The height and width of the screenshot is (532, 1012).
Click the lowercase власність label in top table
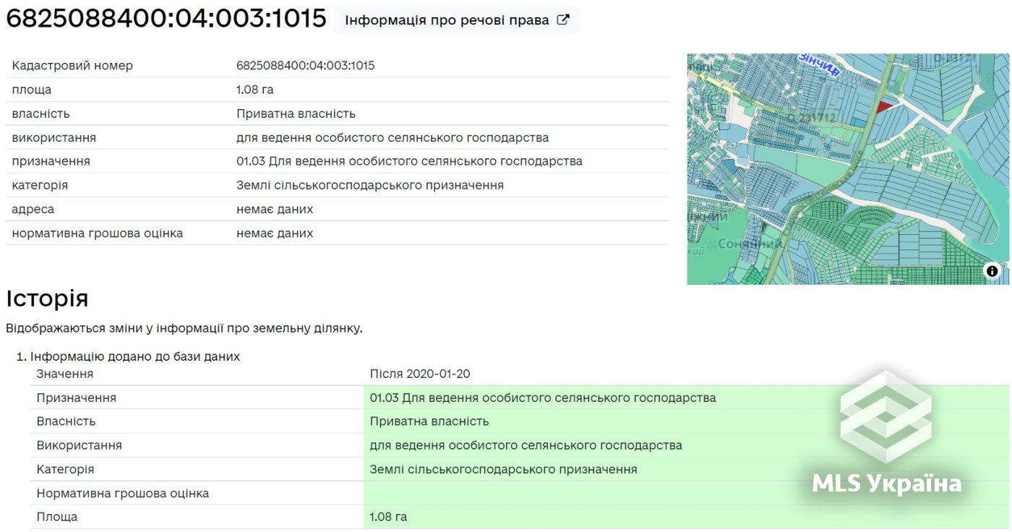(x=40, y=113)
